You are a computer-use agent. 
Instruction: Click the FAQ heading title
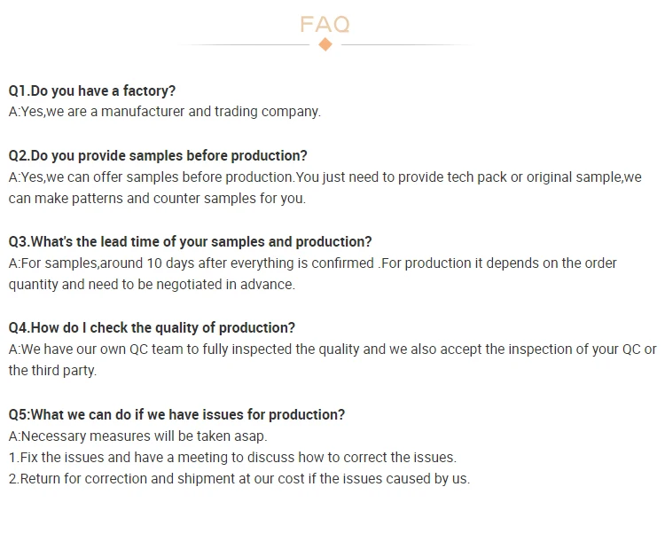pos(325,24)
